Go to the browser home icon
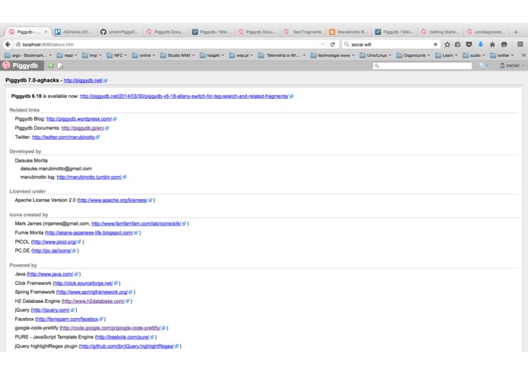 pyautogui.click(x=492, y=44)
